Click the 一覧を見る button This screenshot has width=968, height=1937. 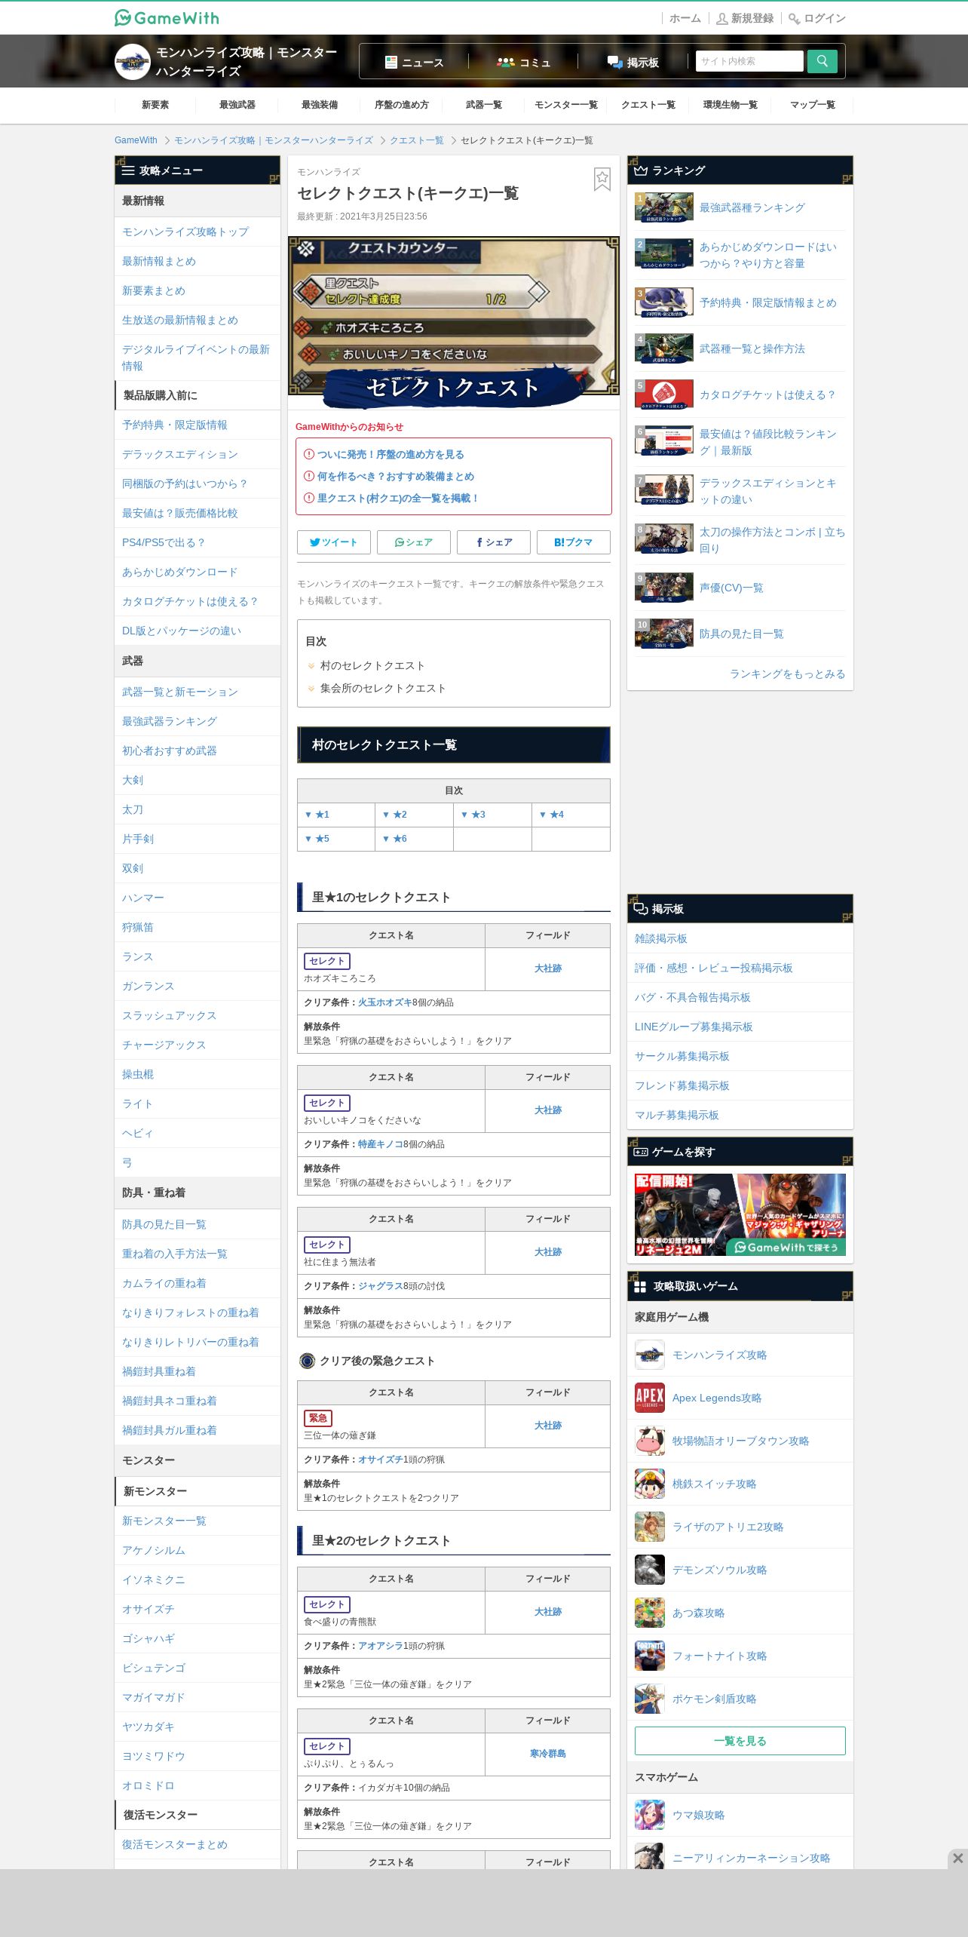click(x=740, y=1741)
